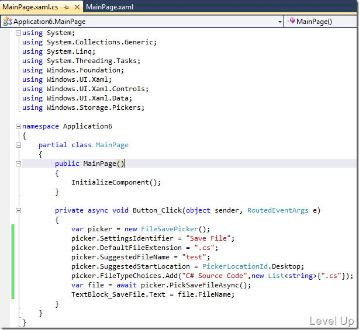The width and height of the screenshot is (359, 330).
Task: Click the picker.DefaultFileExtension line
Action: (144, 248)
